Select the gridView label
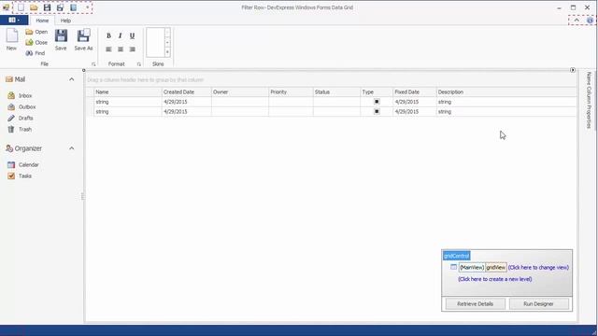This screenshot has height=336, width=598. pos(496,268)
